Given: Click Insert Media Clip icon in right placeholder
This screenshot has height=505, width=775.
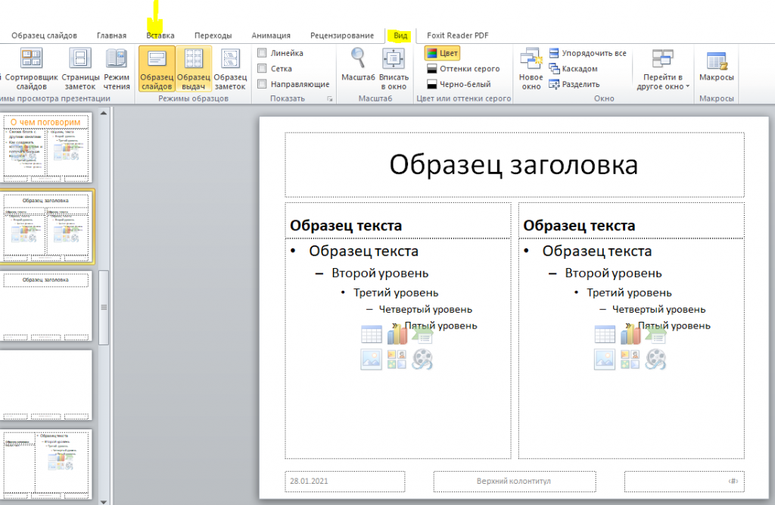Looking at the screenshot, I should tap(656, 360).
